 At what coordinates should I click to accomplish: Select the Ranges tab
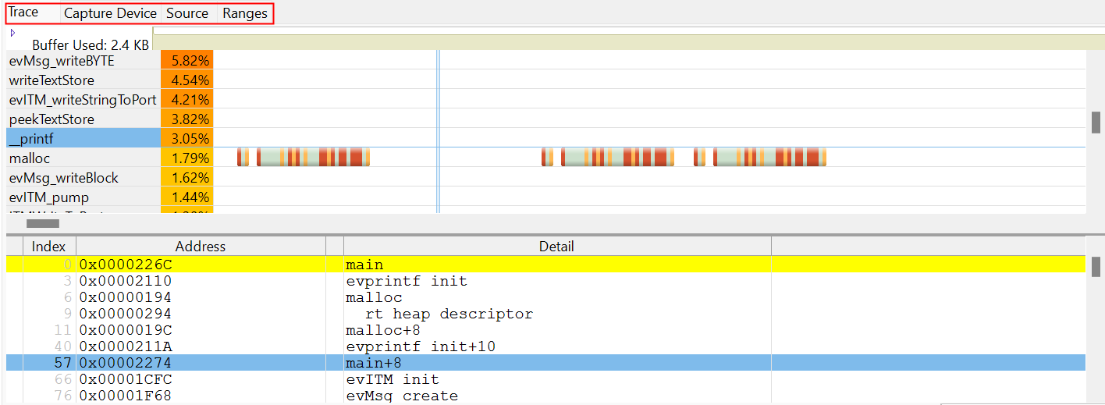245,13
